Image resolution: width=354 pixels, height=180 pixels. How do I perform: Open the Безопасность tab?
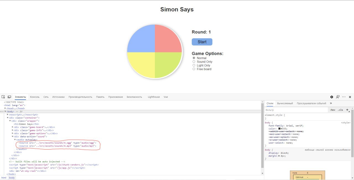(134, 97)
